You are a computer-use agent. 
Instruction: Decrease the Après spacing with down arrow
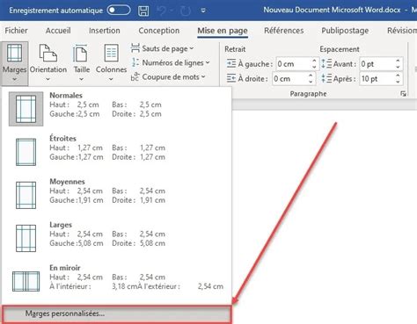[x=398, y=82]
